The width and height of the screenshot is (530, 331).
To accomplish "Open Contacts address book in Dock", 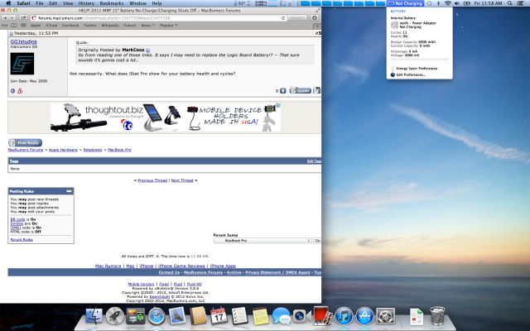I will click(198, 316).
